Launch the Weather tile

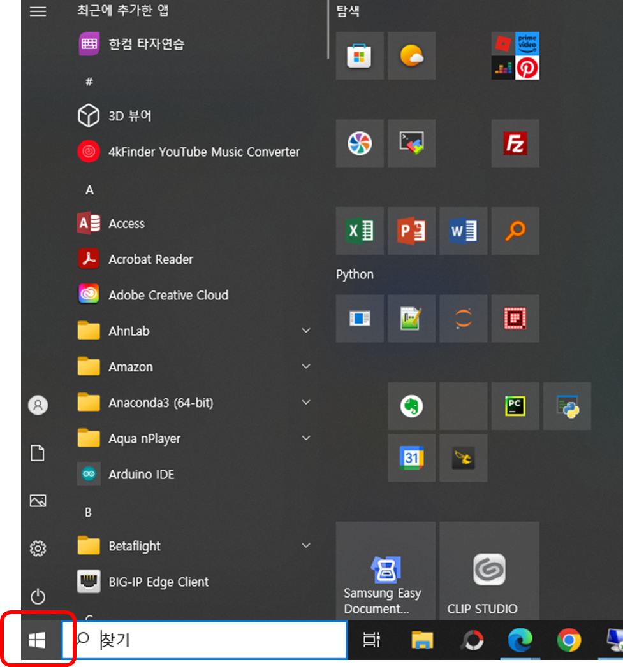coord(411,55)
